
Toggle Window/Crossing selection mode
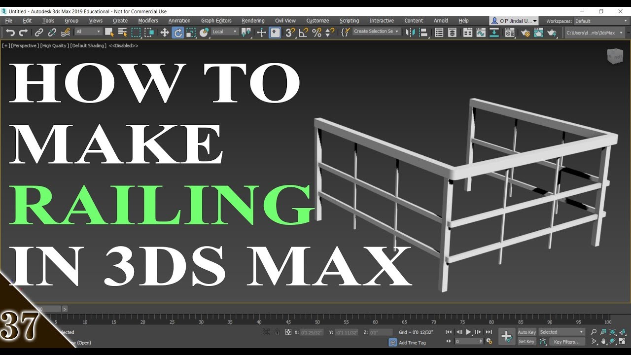(x=149, y=33)
